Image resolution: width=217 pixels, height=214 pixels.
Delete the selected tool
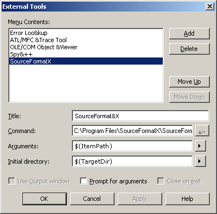[189, 49]
